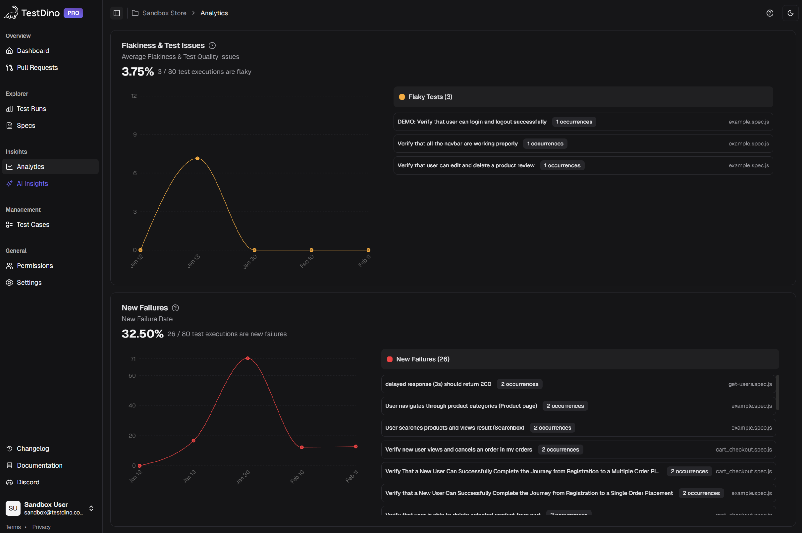Switch to dark/light theme moon icon

[790, 13]
